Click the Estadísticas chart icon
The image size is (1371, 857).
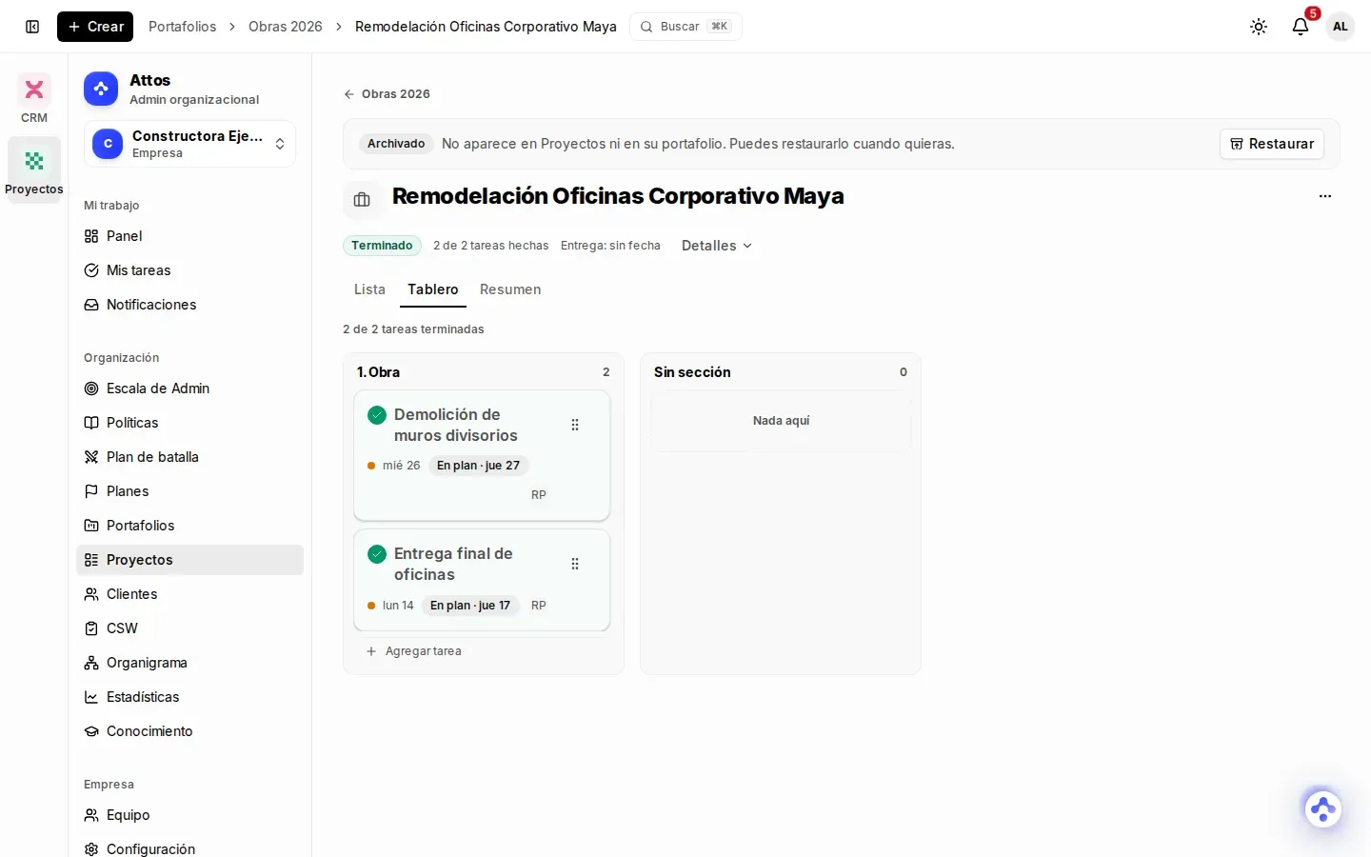pyautogui.click(x=91, y=697)
